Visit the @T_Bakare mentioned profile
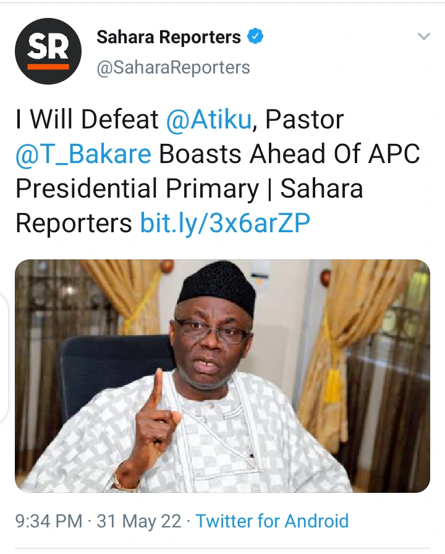445x554 pixels. coord(83,154)
